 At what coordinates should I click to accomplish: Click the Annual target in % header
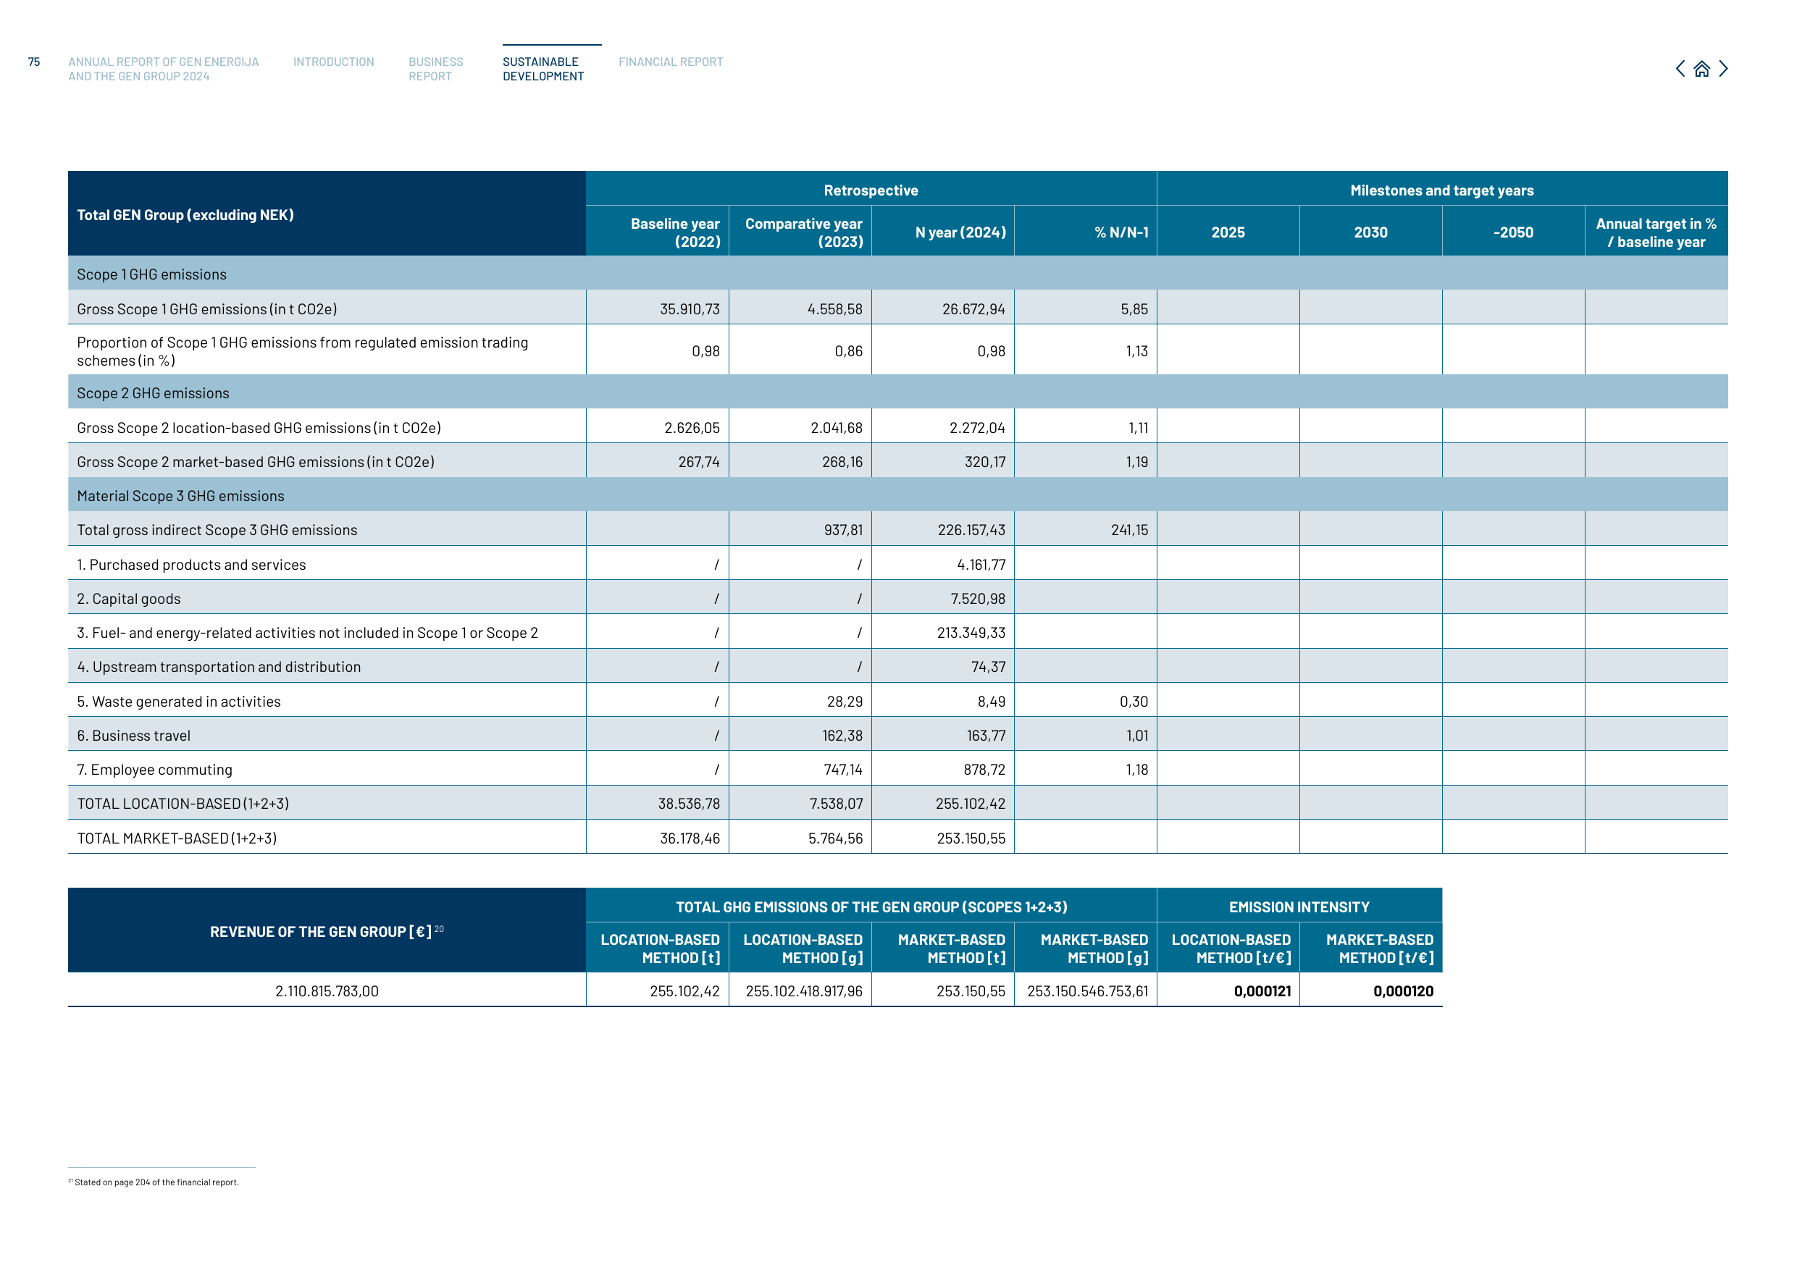1656,232
